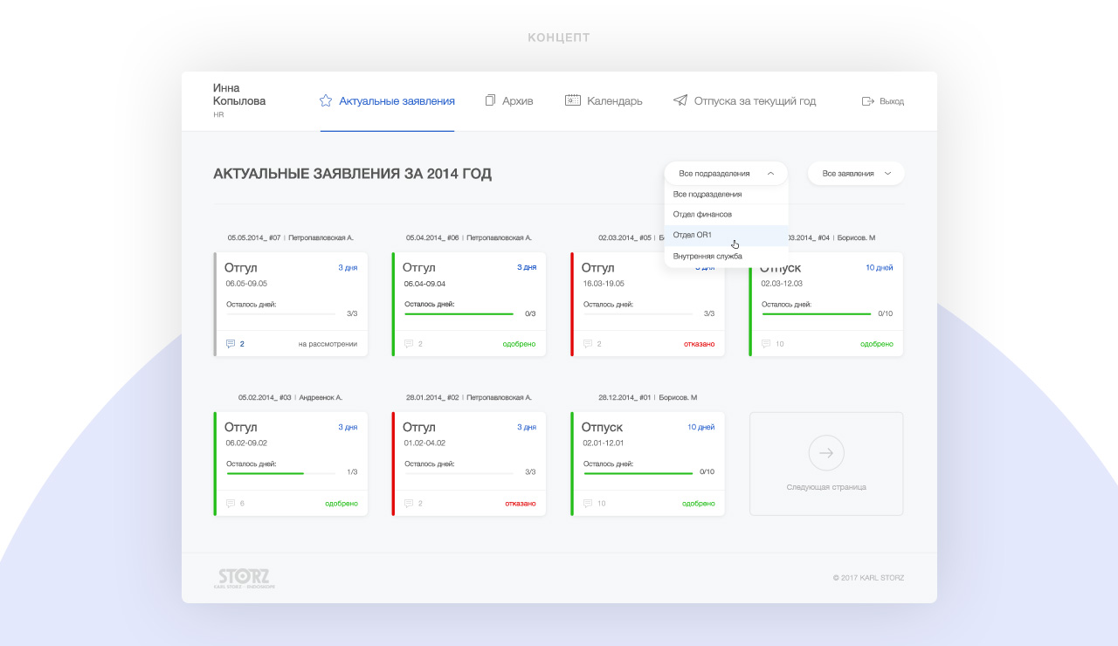Click the Выход logout icon
Screen dimensions: 1118x646
coord(868,101)
